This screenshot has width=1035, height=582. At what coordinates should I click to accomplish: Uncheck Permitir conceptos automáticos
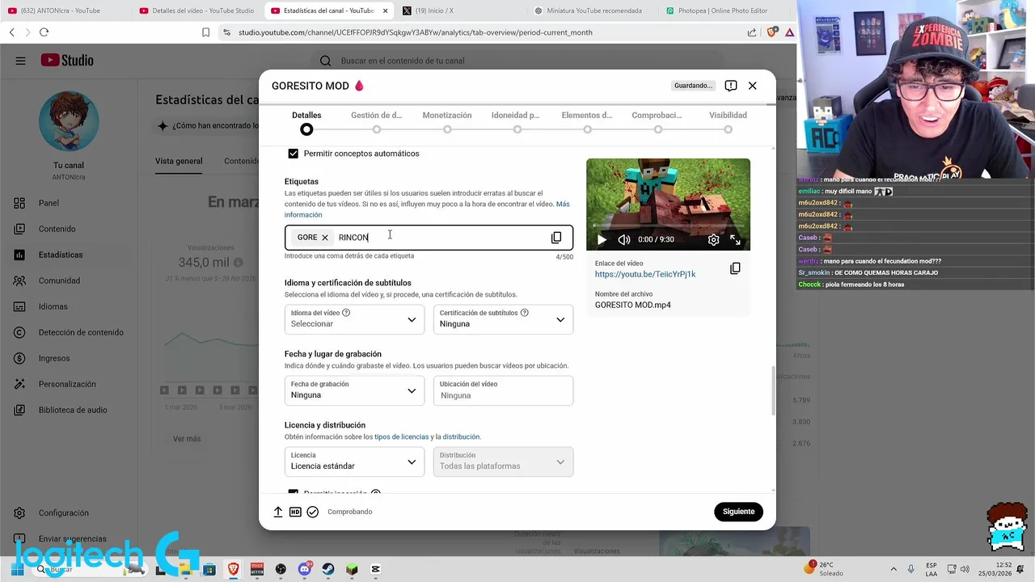294,154
